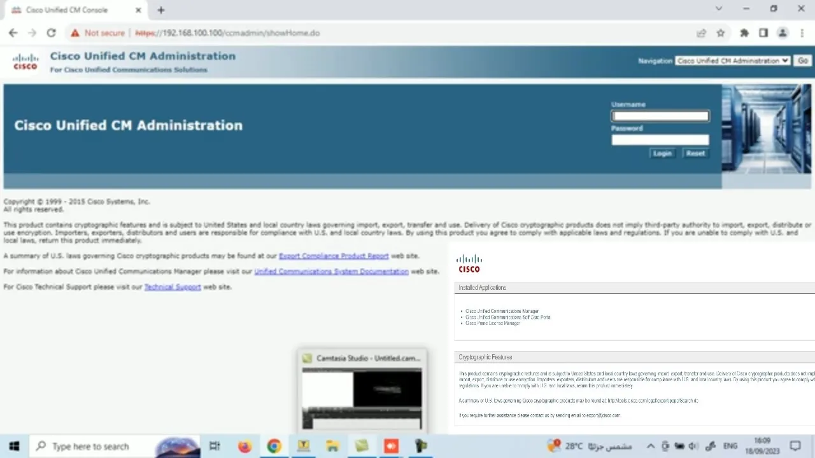Click the Password input field
815x458 pixels.
coord(660,140)
